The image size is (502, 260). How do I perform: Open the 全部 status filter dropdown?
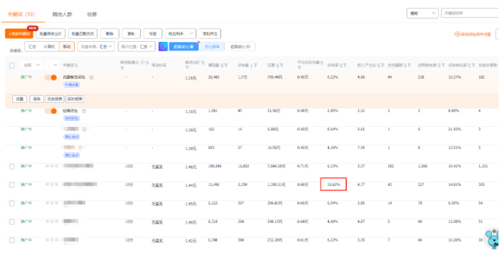click(x=32, y=65)
